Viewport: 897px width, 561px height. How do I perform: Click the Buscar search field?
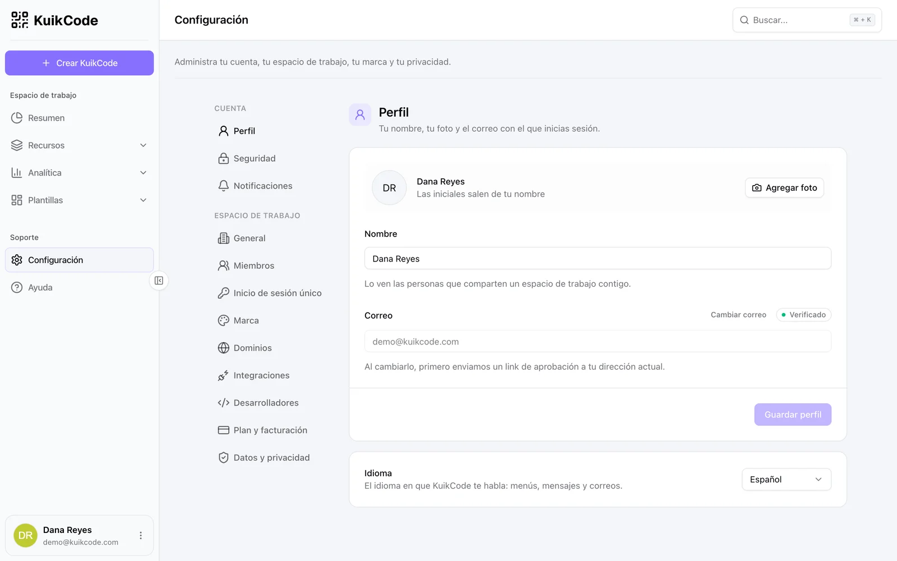pos(807,20)
